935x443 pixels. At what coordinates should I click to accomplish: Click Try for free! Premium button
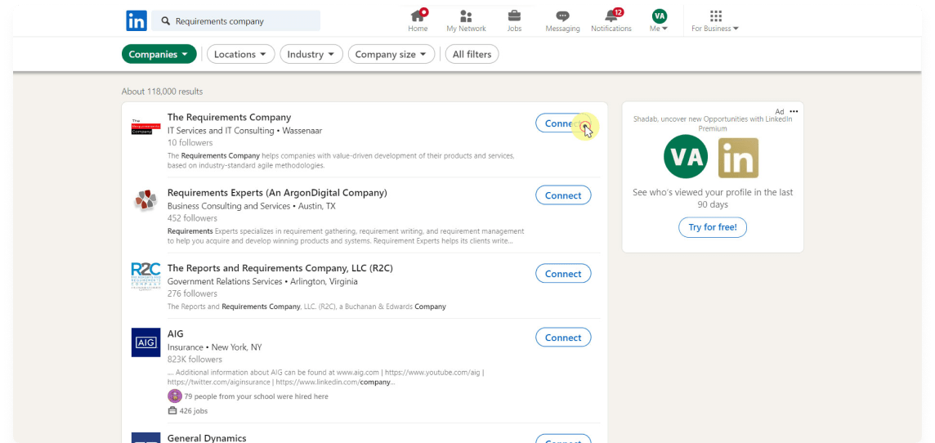[x=713, y=227]
